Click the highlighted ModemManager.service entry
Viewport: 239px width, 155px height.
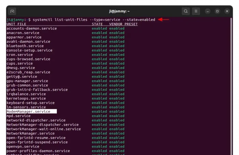(x=28, y=112)
